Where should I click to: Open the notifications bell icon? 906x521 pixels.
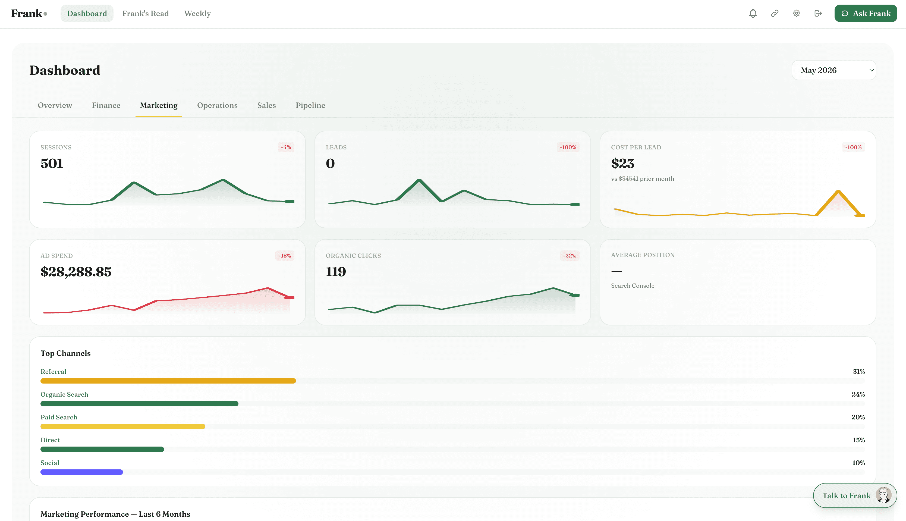pyautogui.click(x=753, y=13)
